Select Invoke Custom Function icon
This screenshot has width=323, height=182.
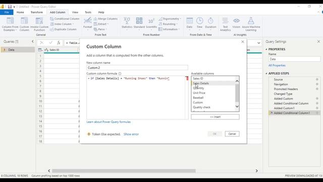pyautogui.click(x=39, y=24)
